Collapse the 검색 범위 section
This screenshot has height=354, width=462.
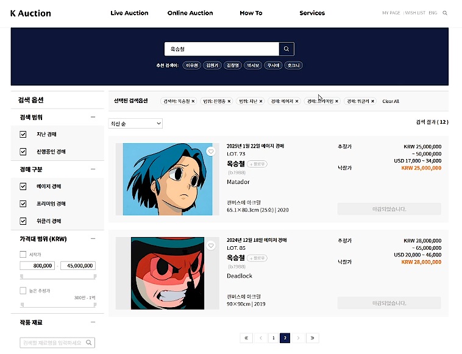click(93, 117)
